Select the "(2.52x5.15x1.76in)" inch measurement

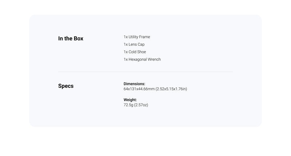[x=171, y=89]
